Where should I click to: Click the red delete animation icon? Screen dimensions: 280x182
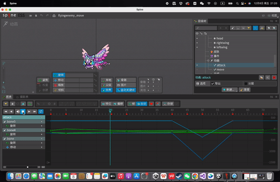coord(274,77)
